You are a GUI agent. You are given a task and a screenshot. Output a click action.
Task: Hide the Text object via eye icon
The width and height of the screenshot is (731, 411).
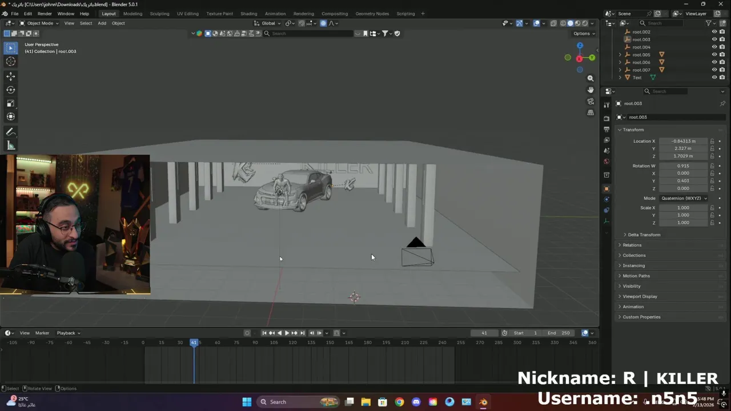click(714, 78)
